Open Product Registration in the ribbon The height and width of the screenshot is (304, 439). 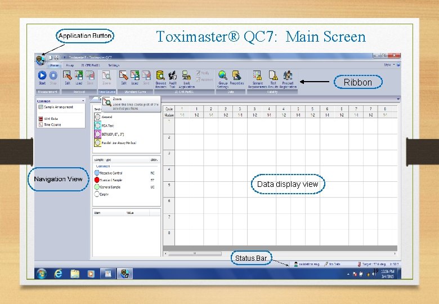pos(288,79)
